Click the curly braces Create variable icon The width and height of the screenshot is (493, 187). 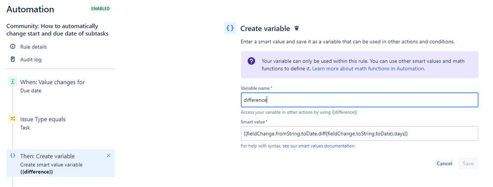pos(230,28)
